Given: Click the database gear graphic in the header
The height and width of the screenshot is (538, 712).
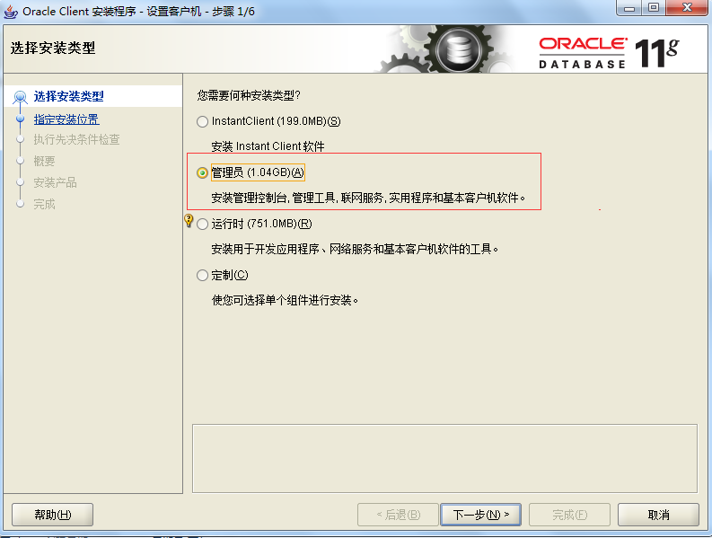Looking at the screenshot, I should coord(458,49).
